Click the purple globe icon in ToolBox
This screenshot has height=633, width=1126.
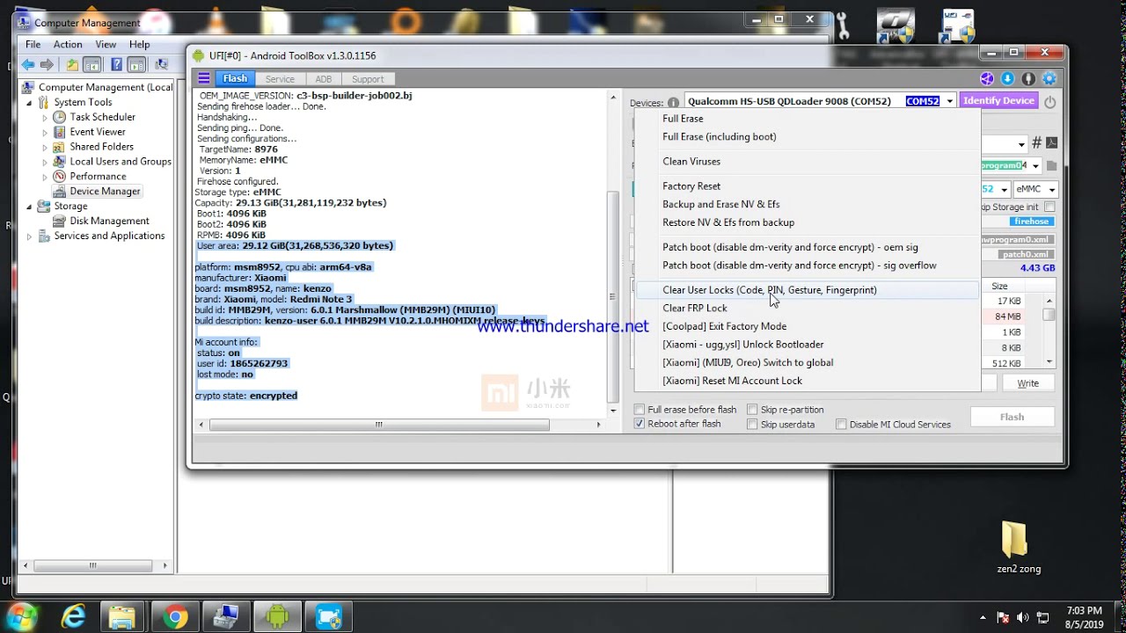coord(987,78)
